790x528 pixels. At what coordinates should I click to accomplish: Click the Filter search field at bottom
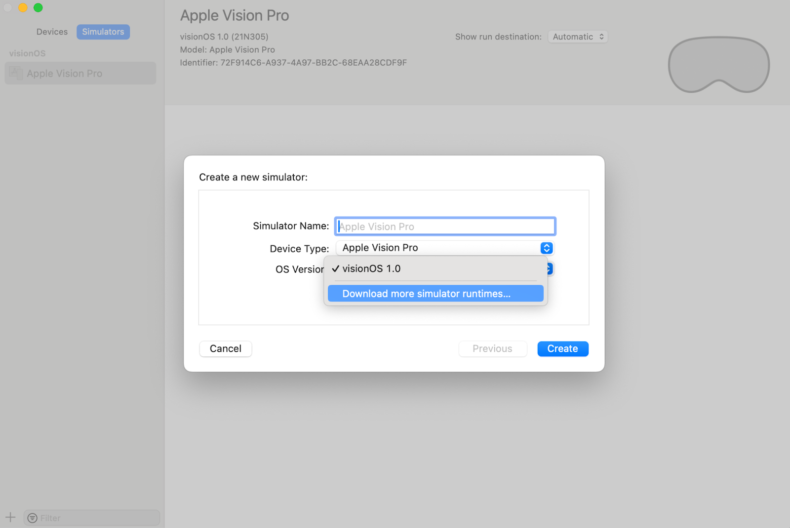coord(91,518)
